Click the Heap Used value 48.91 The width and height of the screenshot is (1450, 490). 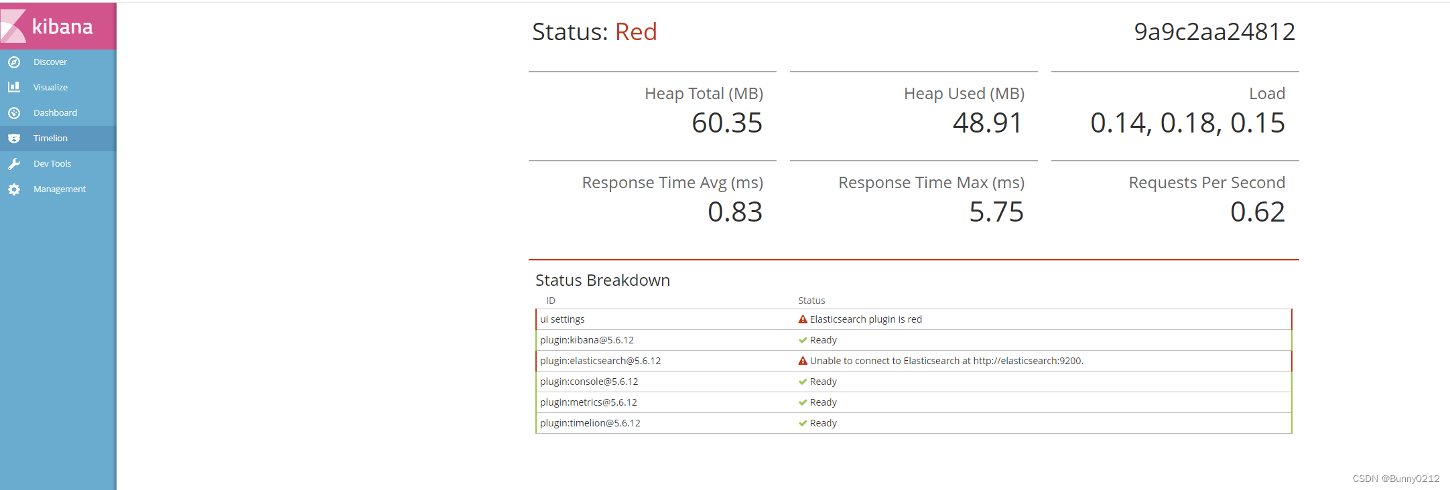pos(988,122)
